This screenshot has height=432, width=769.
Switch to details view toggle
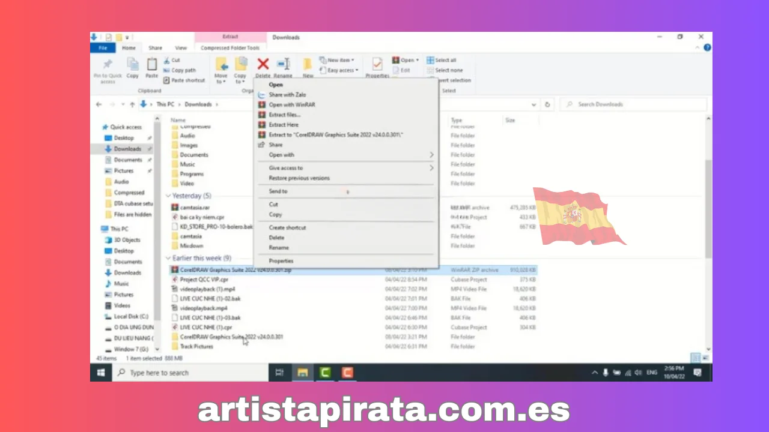tap(696, 358)
